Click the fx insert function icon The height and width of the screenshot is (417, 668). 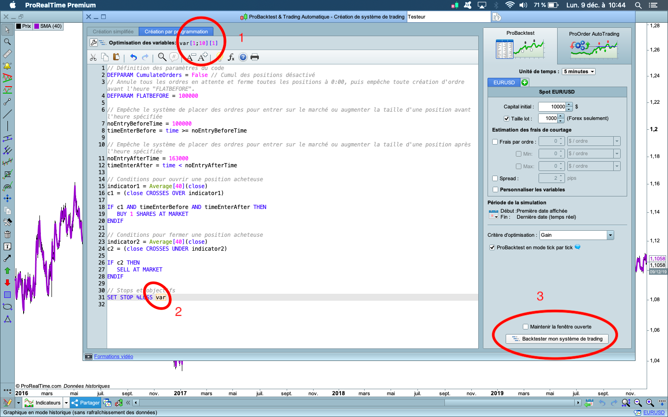231,57
